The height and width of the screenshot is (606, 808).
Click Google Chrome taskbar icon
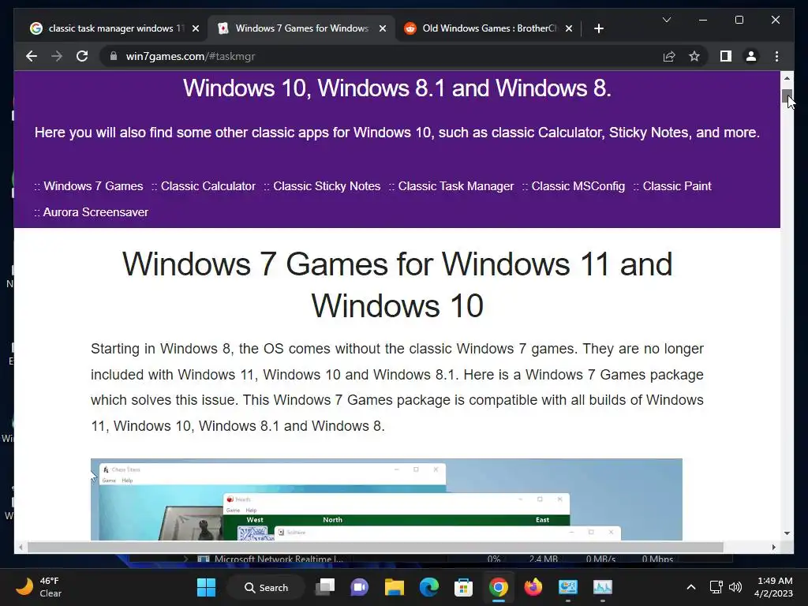(x=499, y=587)
